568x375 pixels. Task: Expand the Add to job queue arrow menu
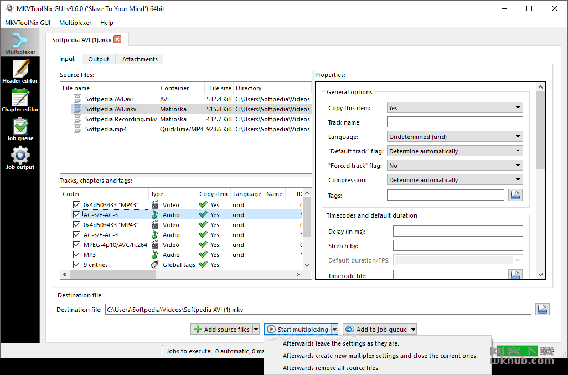[x=414, y=330]
